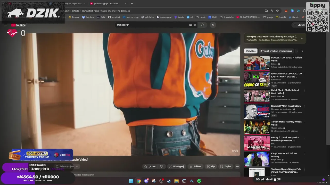Go to the YouTube home logo

point(18,25)
